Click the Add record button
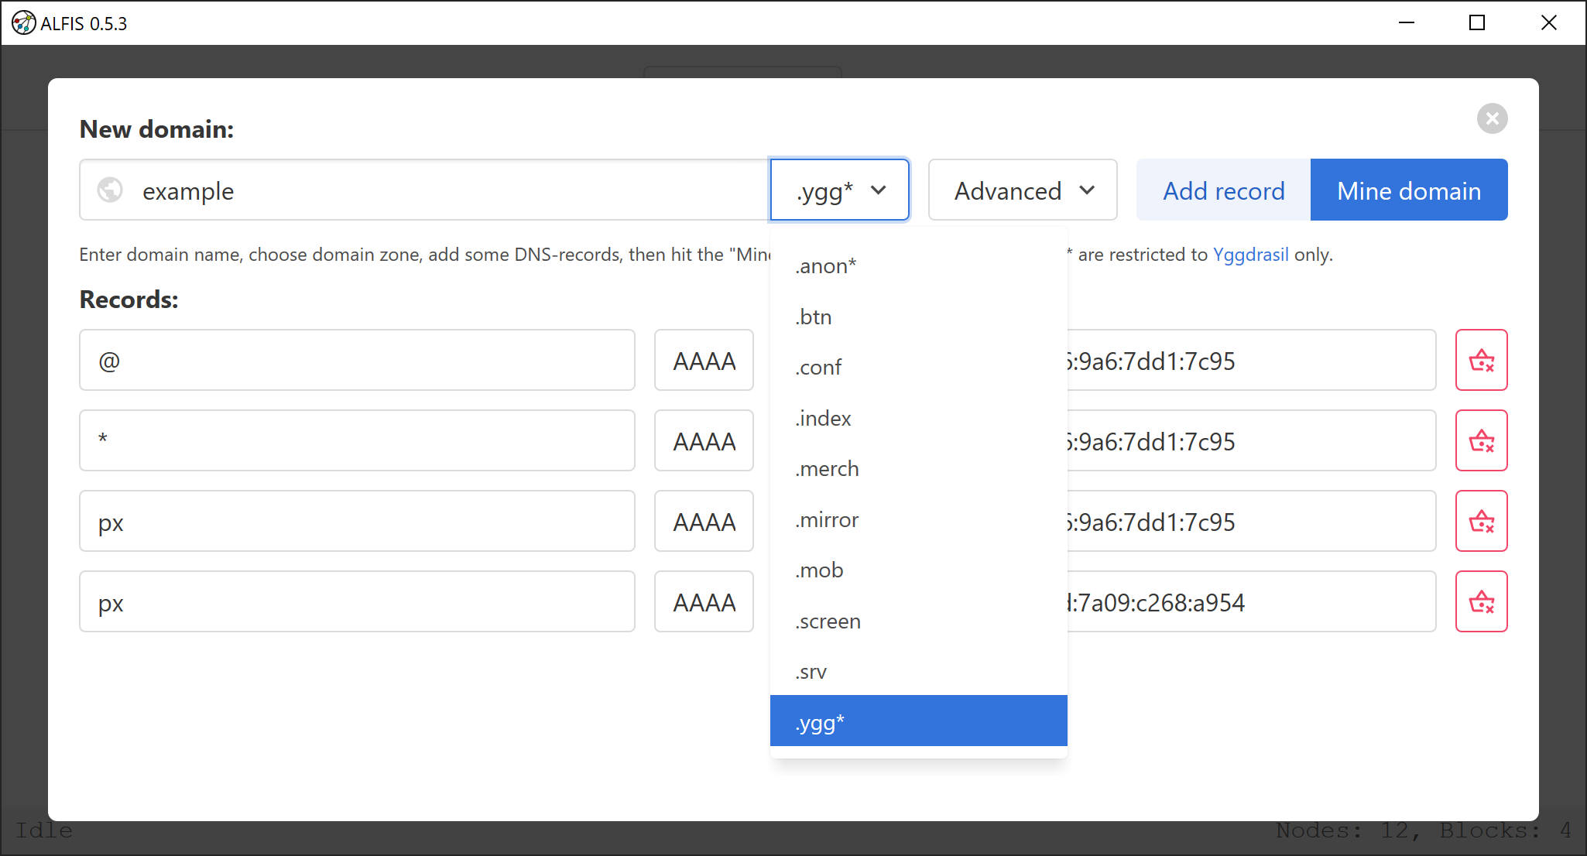Image resolution: width=1587 pixels, height=856 pixels. [1224, 190]
